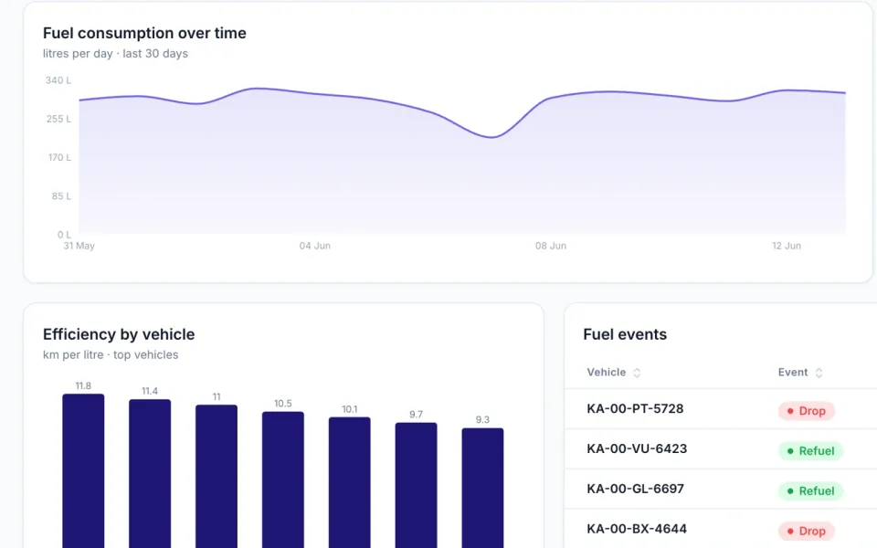This screenshot has height=548, width=877.
Task: Click the dip in the fuel consumption line
Action: click(491, 136)
